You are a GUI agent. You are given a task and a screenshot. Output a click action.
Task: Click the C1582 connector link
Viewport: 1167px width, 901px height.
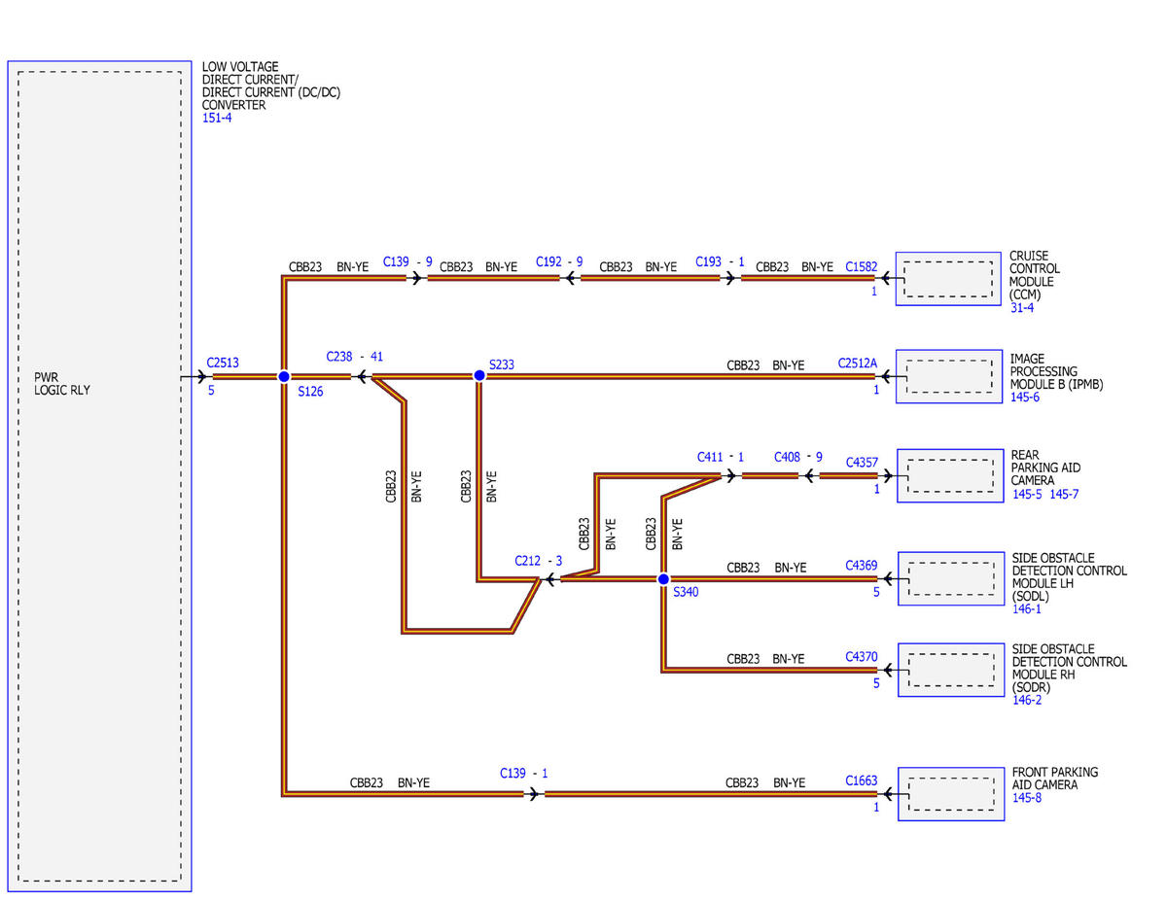[x=862, y=266]
